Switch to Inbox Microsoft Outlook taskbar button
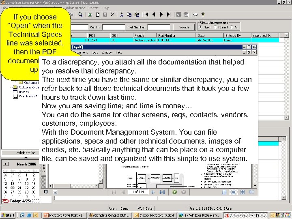Image resolution: width=292 pixels, height=219 pixels. coord(155,215)
